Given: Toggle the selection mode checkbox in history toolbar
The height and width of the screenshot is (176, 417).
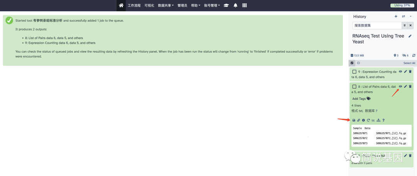Looking at the screenshot, I should click(x=352, y=63).
